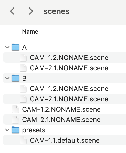Click file icon of CAM-1.2.NONAME.scene in folder A
The image size is (126, 153).
pos(23,58)
